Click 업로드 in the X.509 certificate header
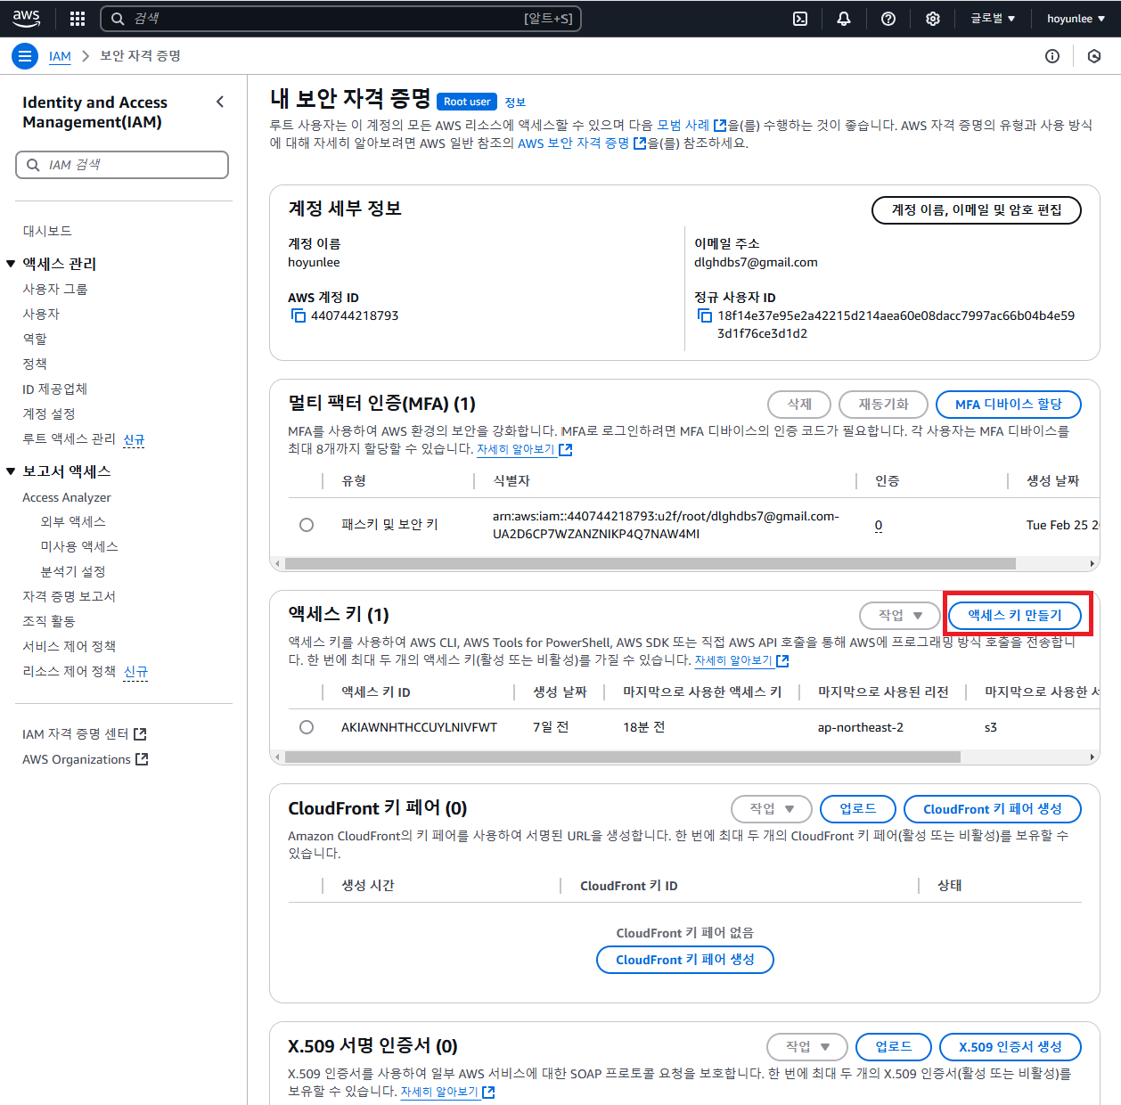The height and width of the screenshot is (1105, 1121). [x=894, y=1047]
